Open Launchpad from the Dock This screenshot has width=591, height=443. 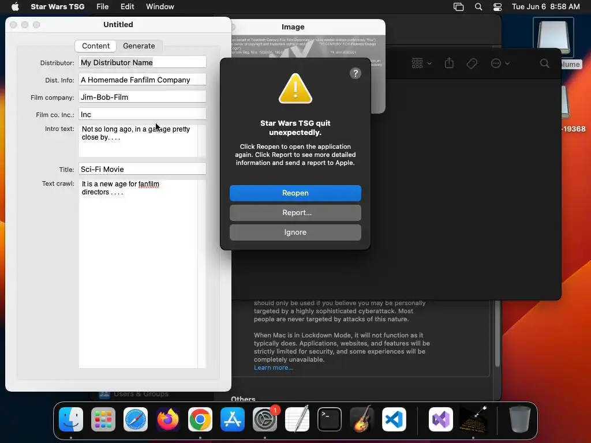click(103, 419)
